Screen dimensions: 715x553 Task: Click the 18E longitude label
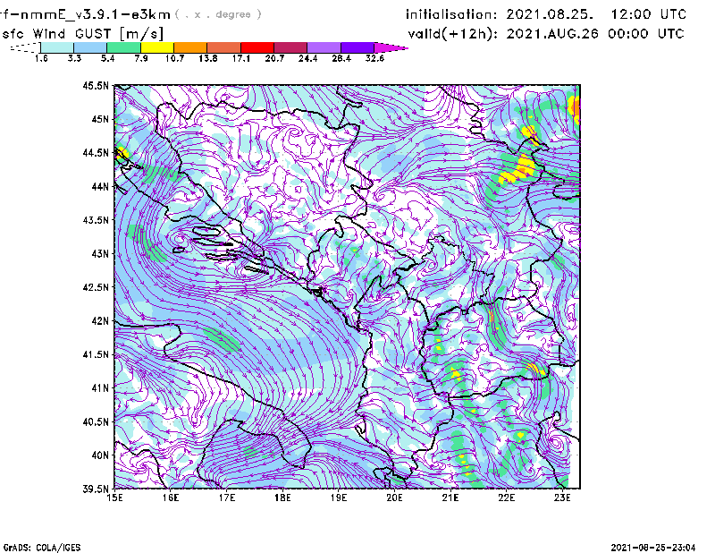click(282, 498)
